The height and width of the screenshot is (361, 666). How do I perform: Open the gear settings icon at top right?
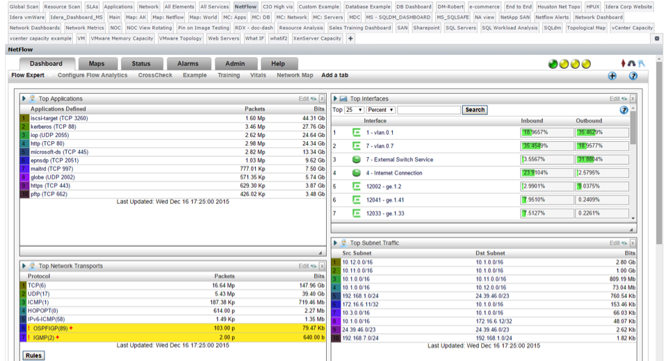click(657, 38)
